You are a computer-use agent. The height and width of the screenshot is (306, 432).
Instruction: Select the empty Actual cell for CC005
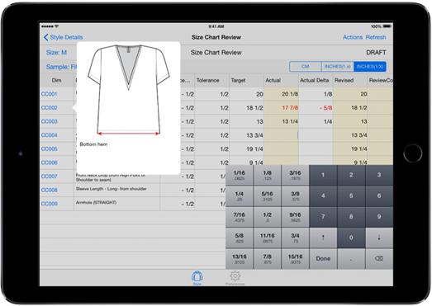[x=281, y=148]
